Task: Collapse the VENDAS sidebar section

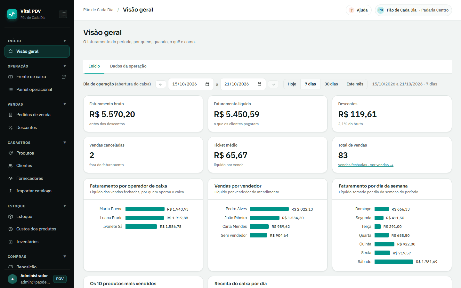Action: pyautogui.click(x=65, y=104)
